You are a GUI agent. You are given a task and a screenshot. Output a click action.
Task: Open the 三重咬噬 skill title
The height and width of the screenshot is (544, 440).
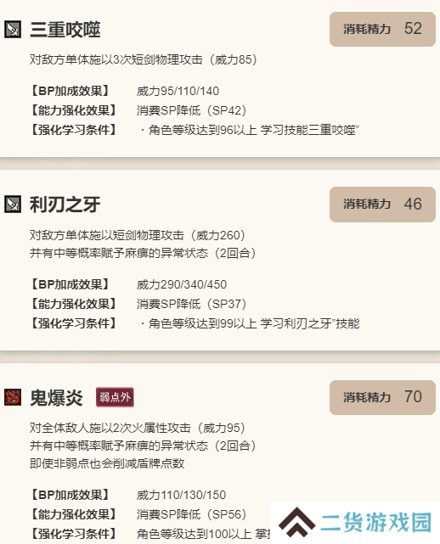coord(65,30)
